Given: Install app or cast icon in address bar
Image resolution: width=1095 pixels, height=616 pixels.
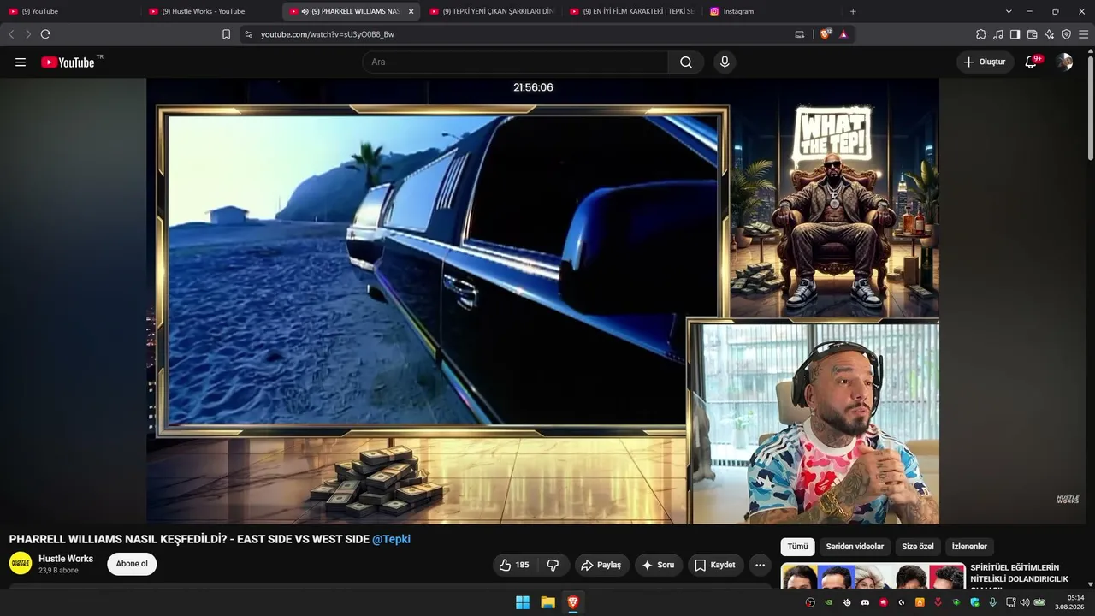Looking at the screenshot, I should (x=800, y=34).
